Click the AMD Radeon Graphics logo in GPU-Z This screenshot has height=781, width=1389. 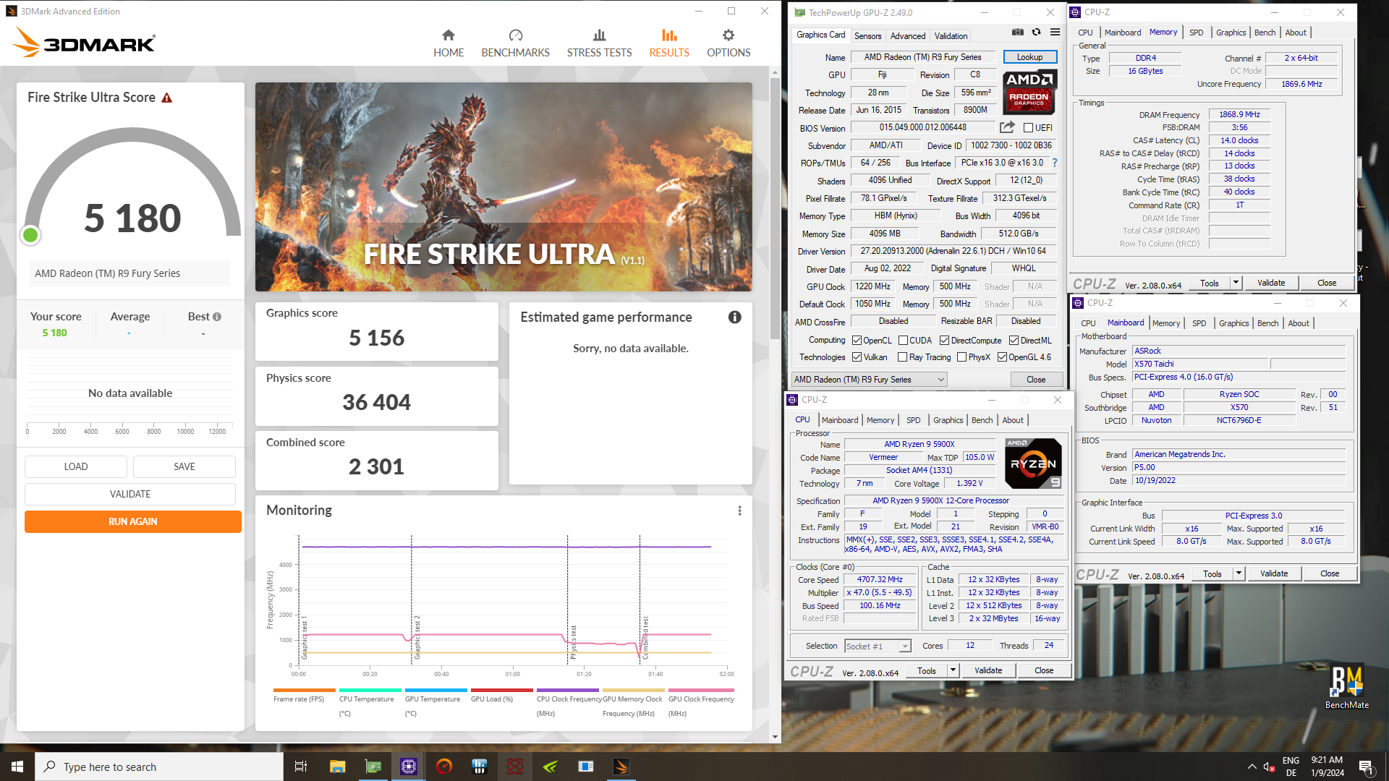tap(1029, 91)
